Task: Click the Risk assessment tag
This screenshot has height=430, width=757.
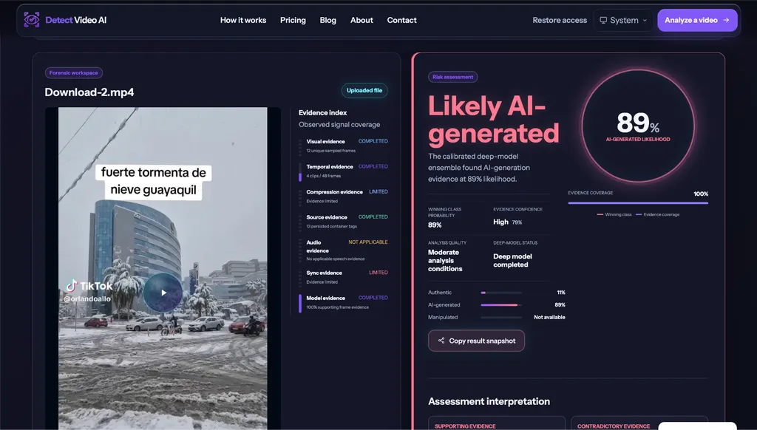Action: [x=453, y=77]
